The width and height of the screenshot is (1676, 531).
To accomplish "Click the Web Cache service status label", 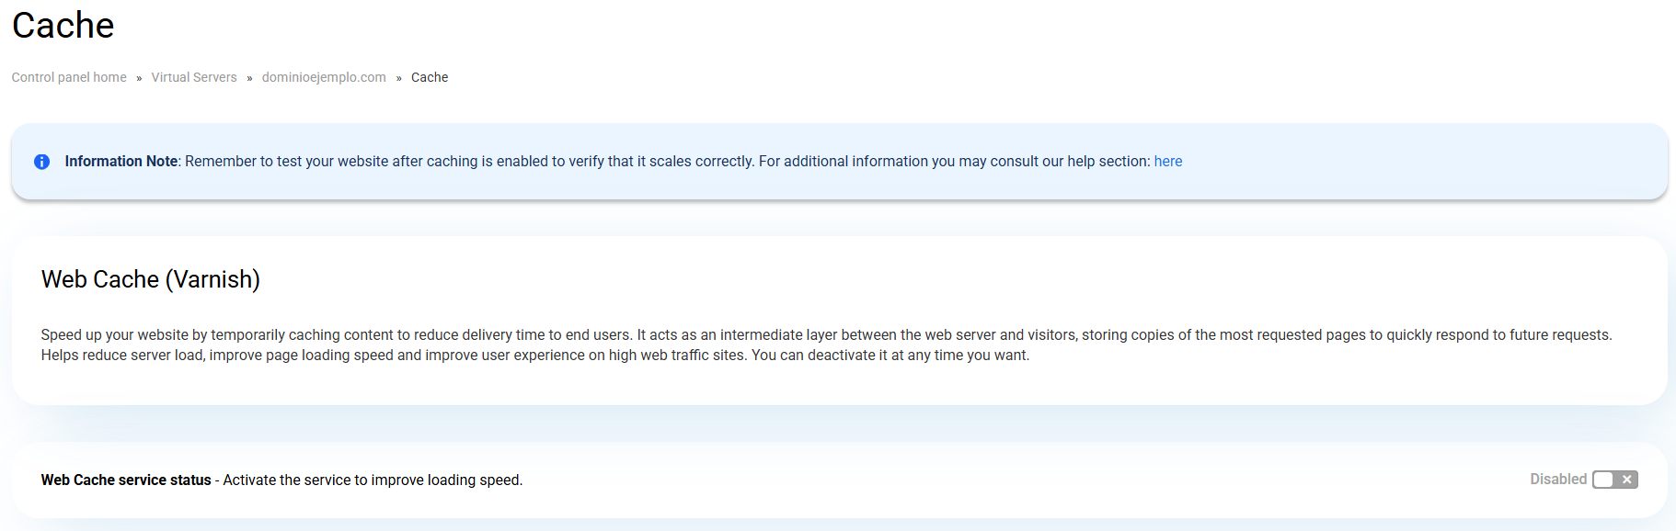I will (126, 480).
